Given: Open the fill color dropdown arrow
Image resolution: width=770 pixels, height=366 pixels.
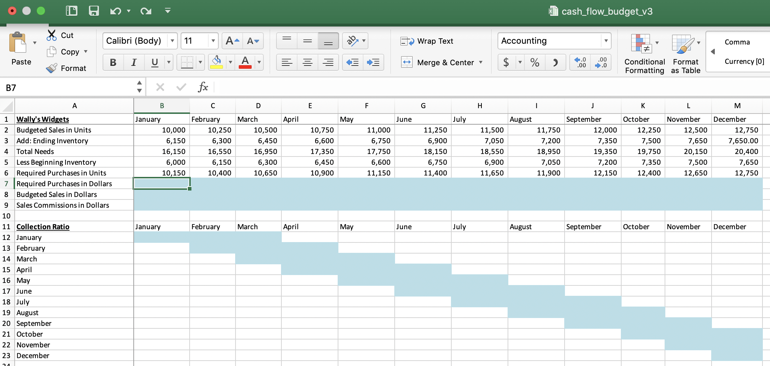Looking at the screenshot, I should (230, 62).
